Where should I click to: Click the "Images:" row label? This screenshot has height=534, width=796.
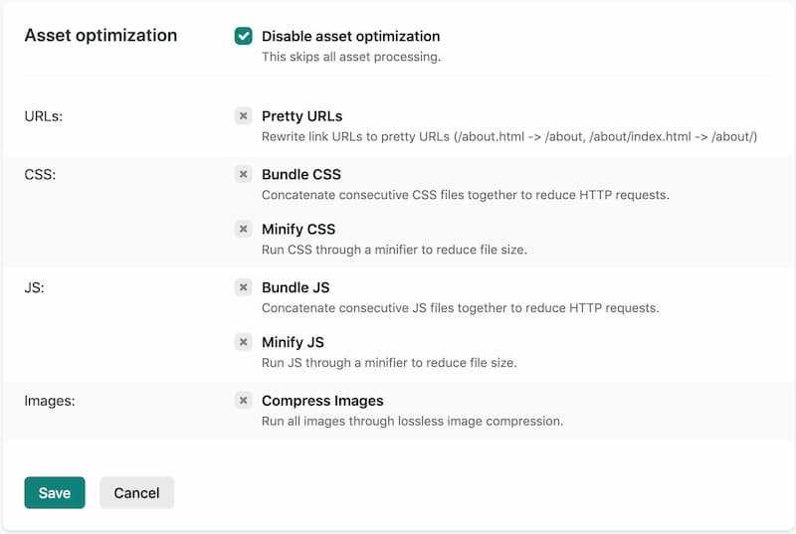[x=51, y=401]
